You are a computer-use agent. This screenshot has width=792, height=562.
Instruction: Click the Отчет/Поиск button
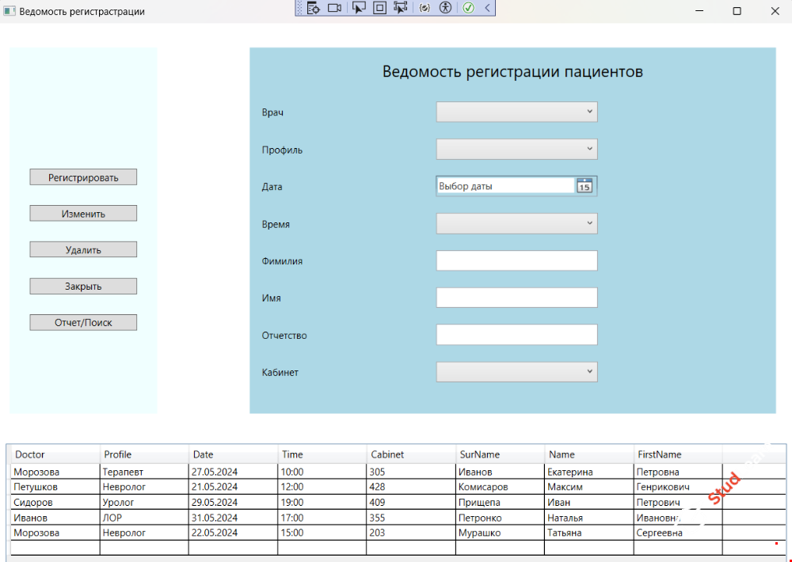click(83, 323)
